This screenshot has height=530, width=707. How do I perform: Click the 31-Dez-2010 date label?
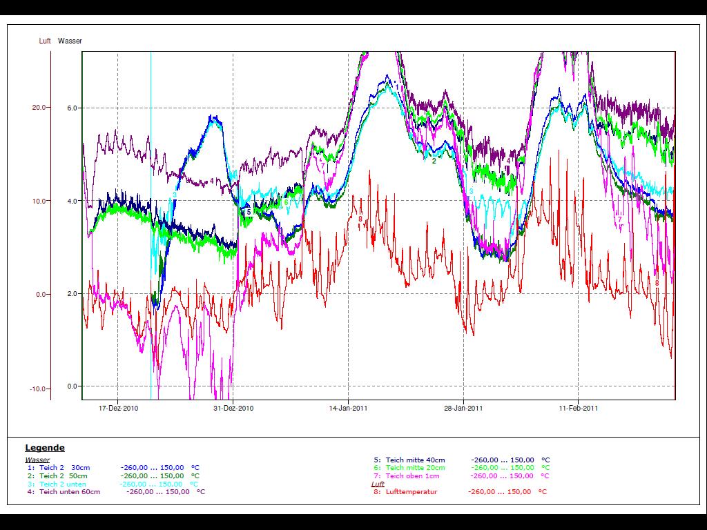[x=233, y=409]
